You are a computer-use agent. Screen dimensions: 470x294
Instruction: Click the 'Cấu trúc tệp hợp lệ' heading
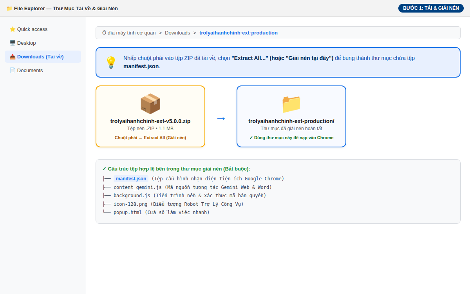coord(176,169)
